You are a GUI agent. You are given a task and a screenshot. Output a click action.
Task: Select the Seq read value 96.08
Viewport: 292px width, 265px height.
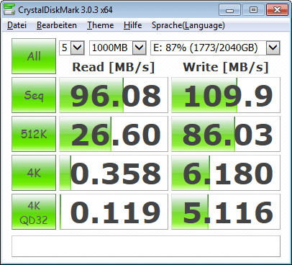pos(114,95)
